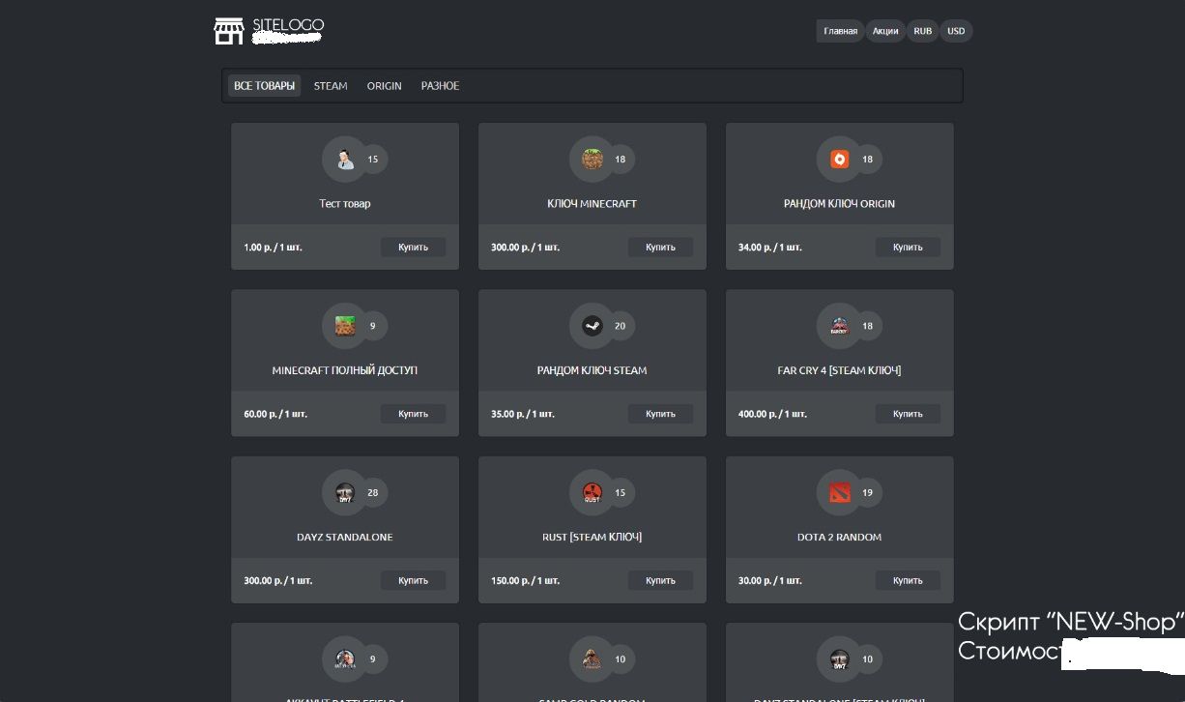Open the STEAM category tab
This screenshot has width=1185, height=702.
click(331, 86)
